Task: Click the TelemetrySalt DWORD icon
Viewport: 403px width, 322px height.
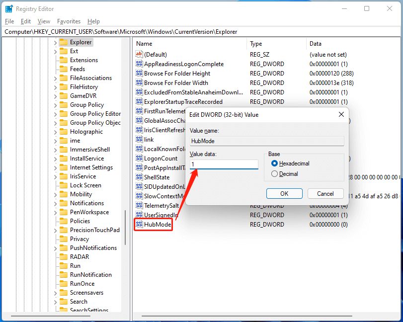Action: (x=139, y=205)
